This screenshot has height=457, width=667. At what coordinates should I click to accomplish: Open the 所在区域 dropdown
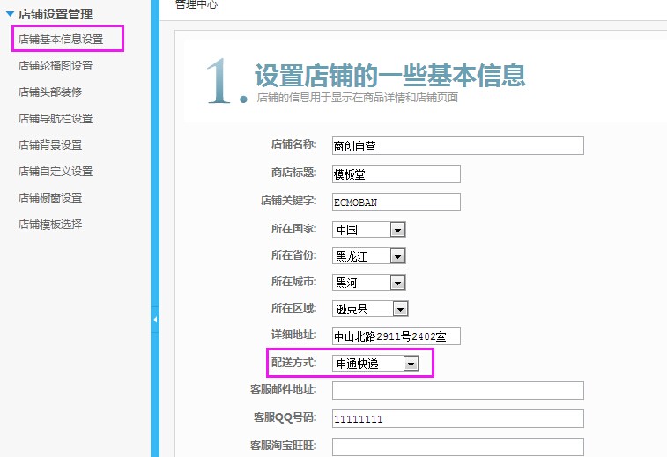[370, 309]
